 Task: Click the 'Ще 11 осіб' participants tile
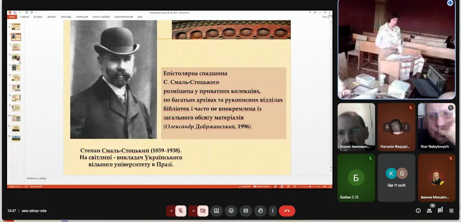[396, 178]
